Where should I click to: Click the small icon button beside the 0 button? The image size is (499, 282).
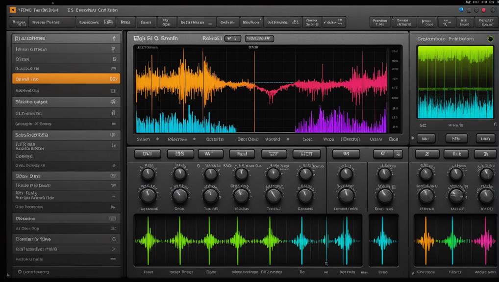(398, 154)
